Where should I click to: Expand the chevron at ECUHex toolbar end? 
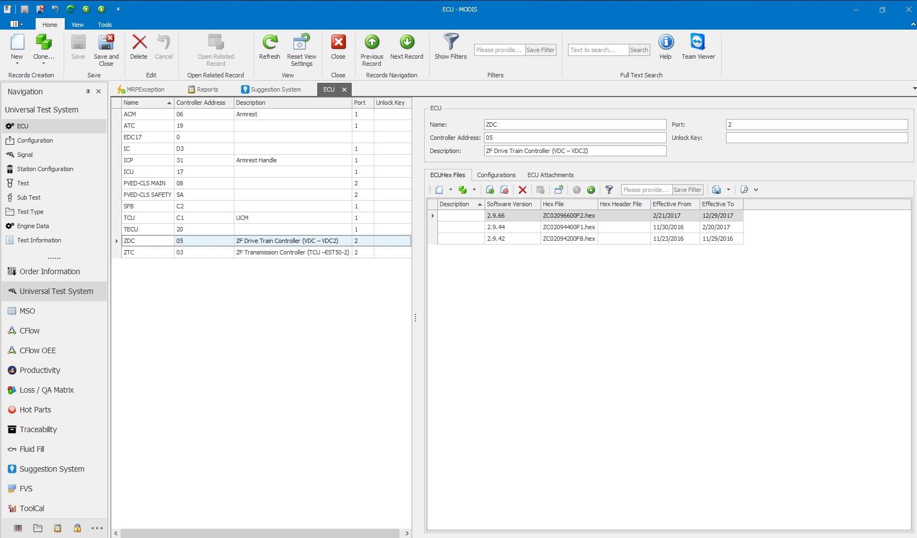(756, 190)
